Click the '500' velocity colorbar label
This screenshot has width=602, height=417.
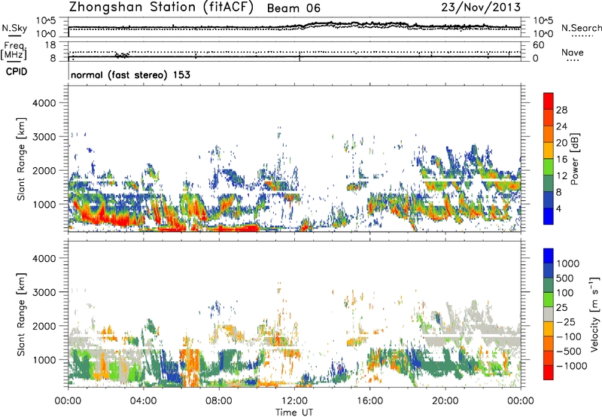point(565,279)
